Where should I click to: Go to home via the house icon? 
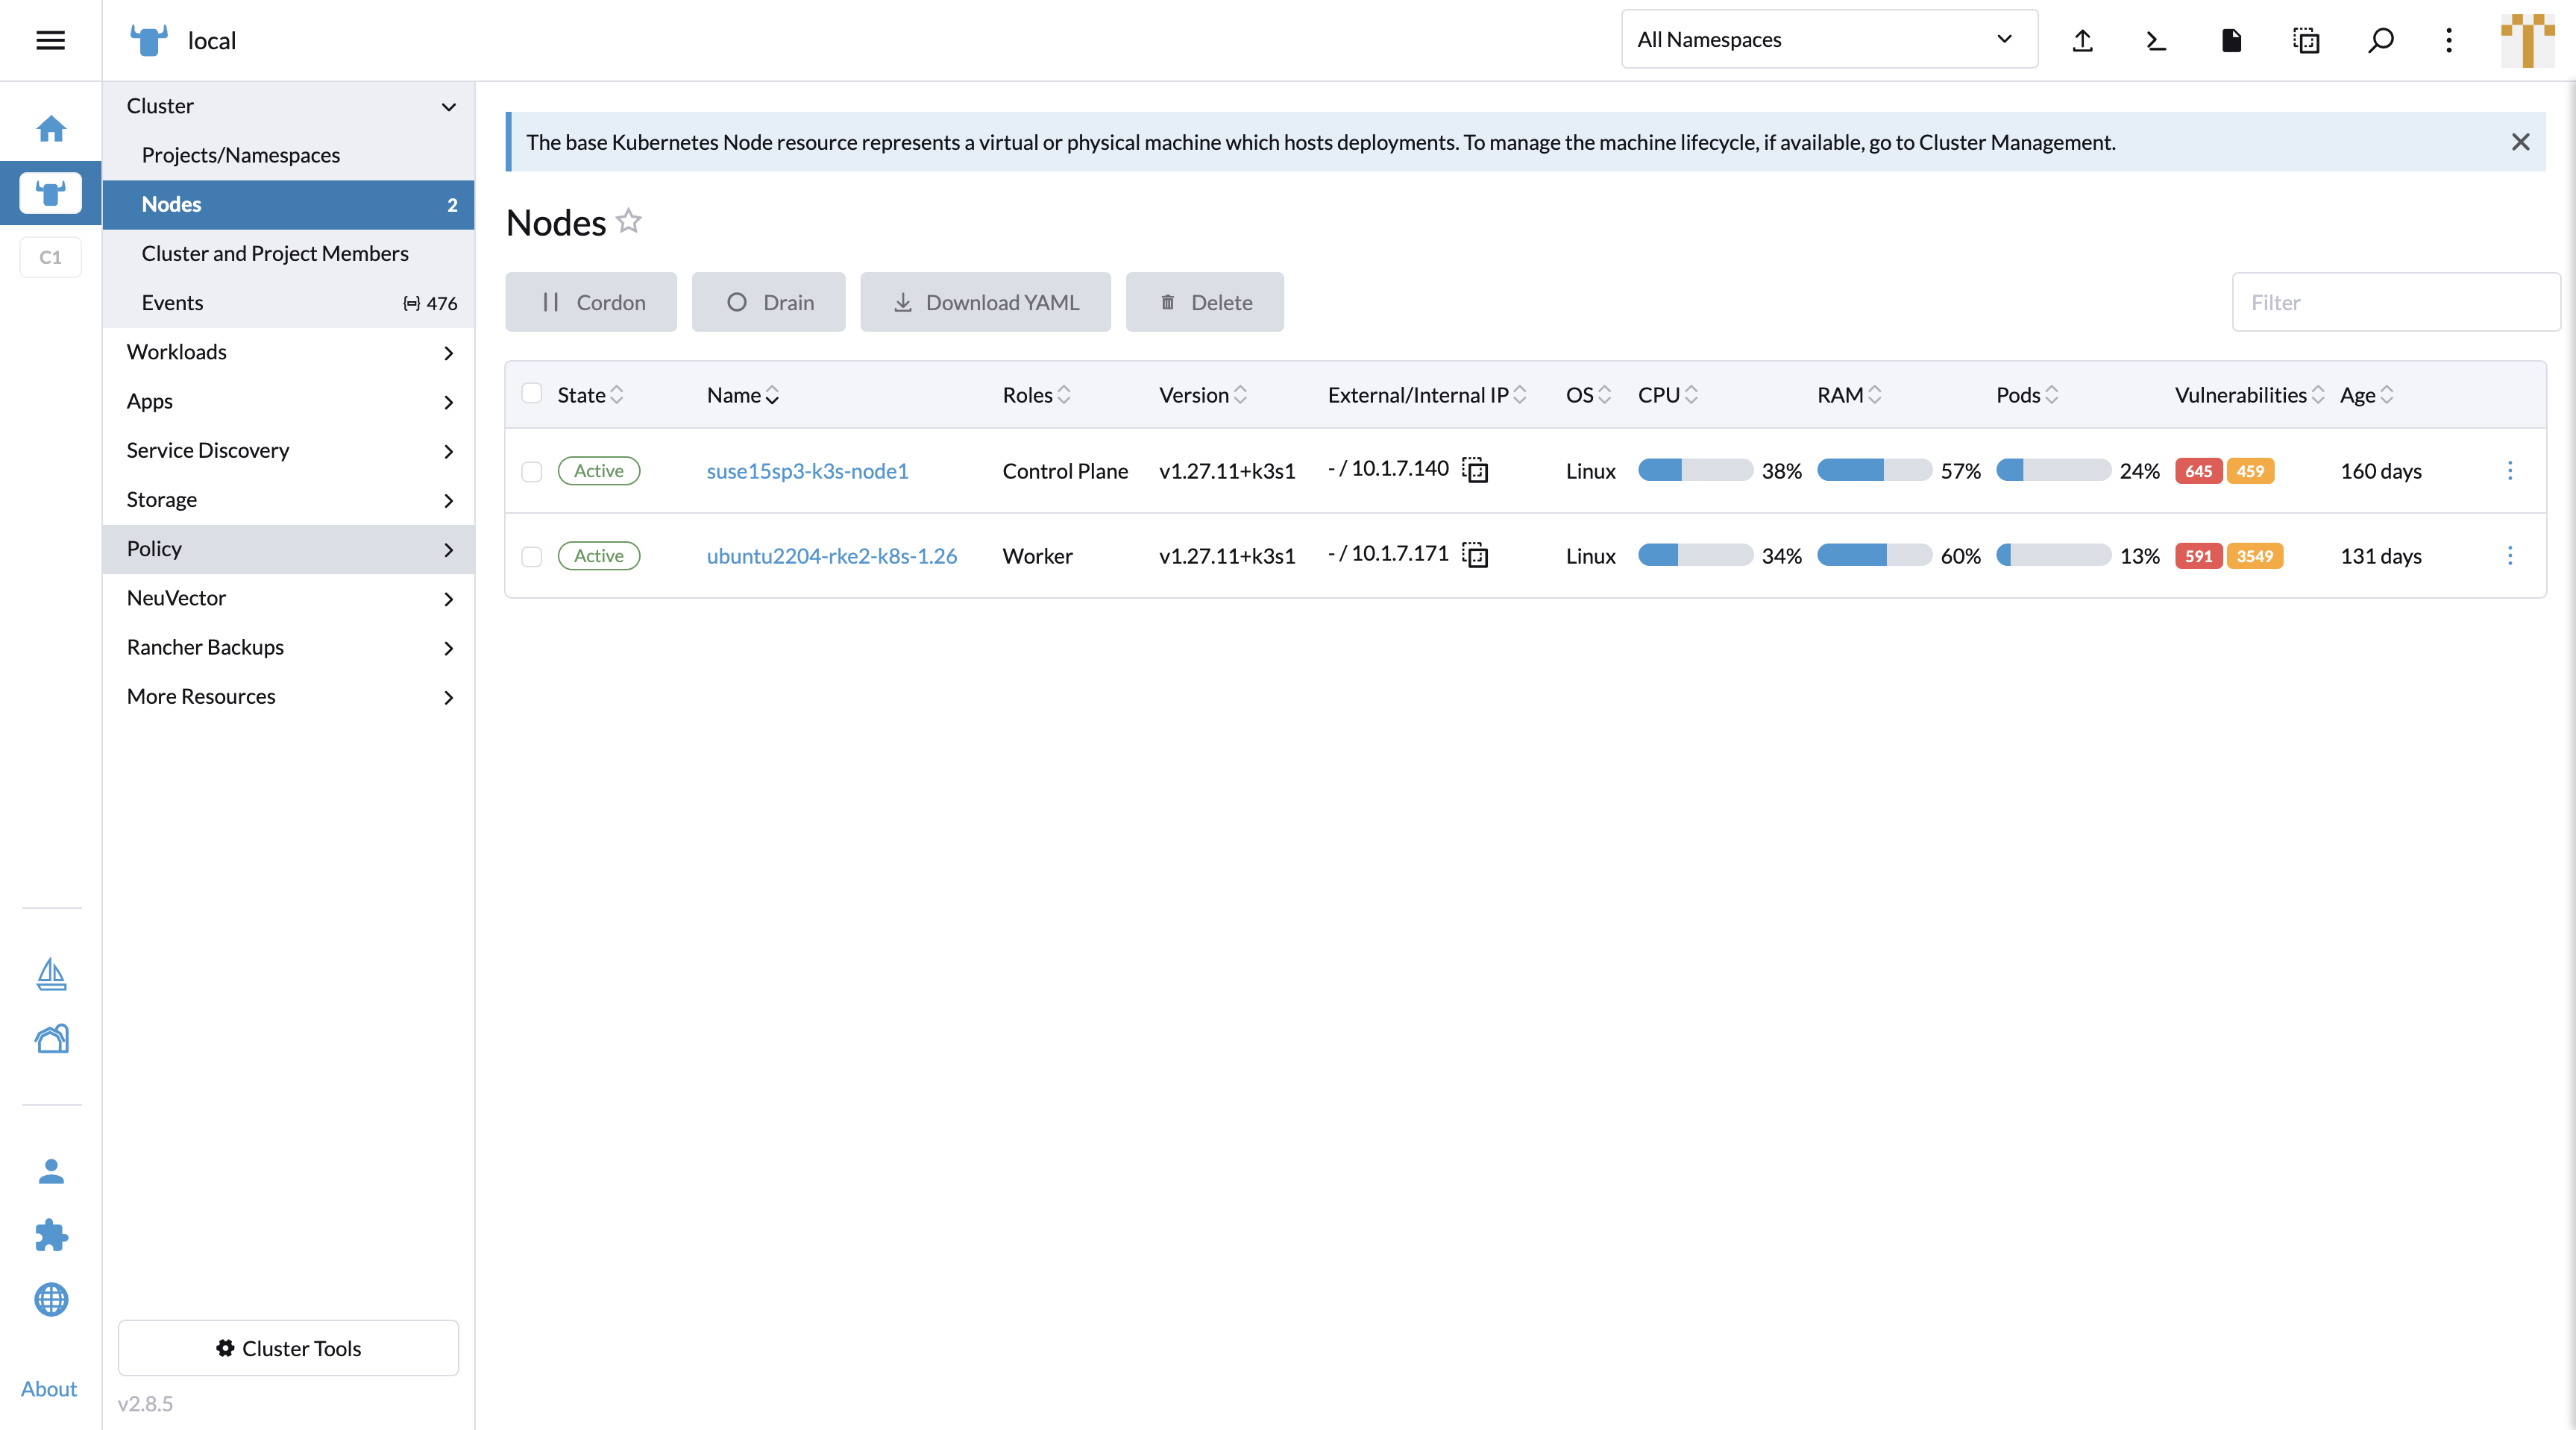pos(51,129)
